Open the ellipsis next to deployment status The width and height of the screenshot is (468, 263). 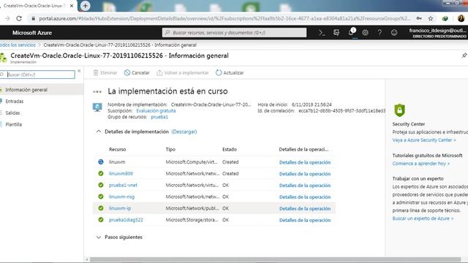pos(97,91)
